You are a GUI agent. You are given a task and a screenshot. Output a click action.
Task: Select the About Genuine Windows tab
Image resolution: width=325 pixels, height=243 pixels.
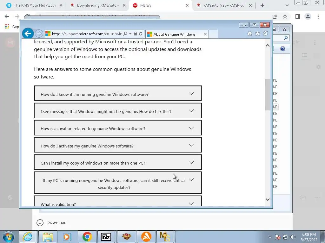tap(177, 34)
